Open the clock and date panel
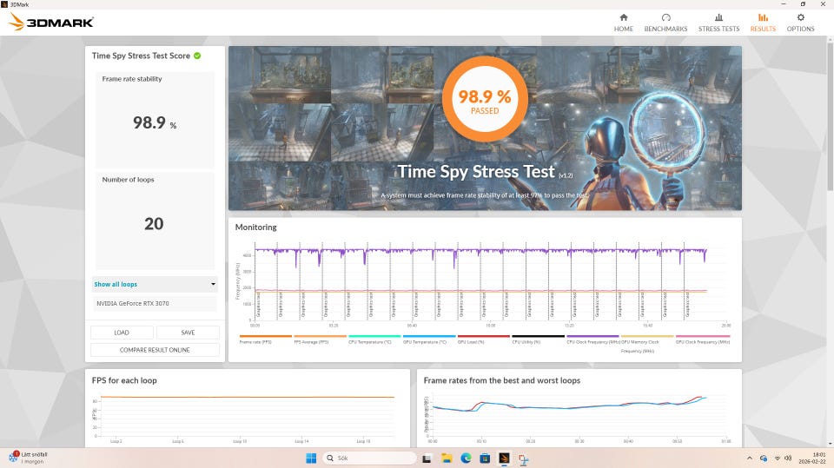 coord(811,458)
